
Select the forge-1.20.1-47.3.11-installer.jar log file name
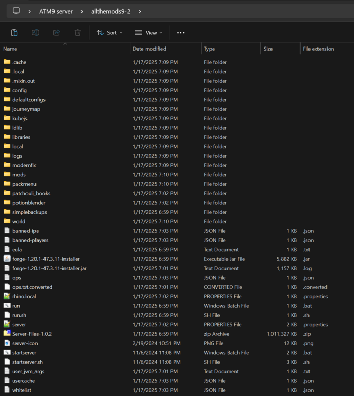click(x=49, y=268)
